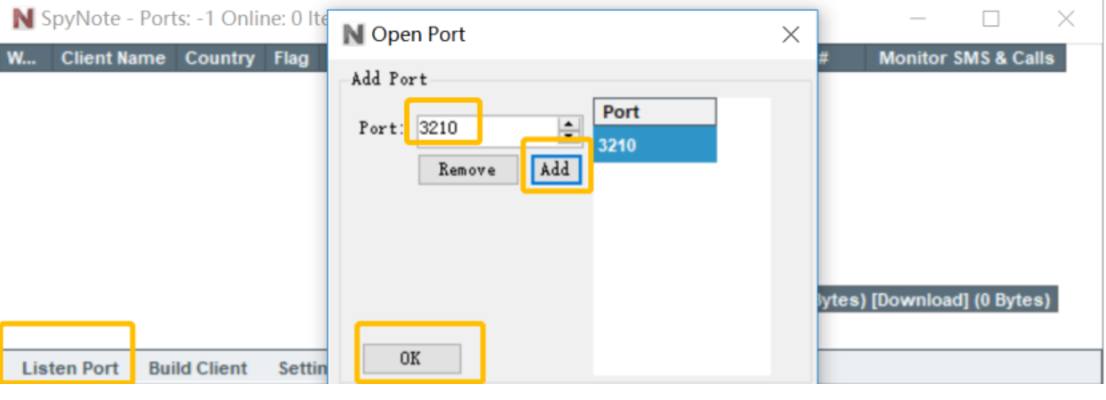The image size is (1106, 400).
Task: Close the Open Port dialog
Action: point(790,35)
